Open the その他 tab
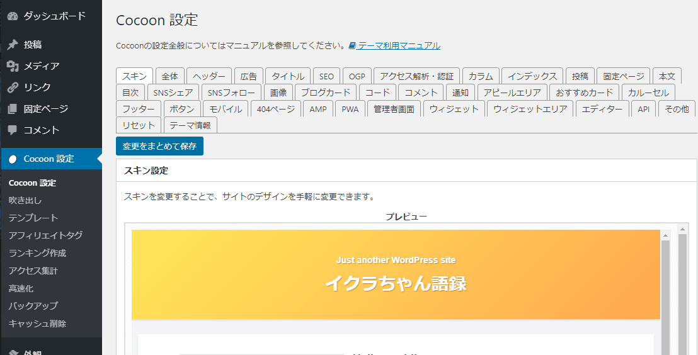 677,109
